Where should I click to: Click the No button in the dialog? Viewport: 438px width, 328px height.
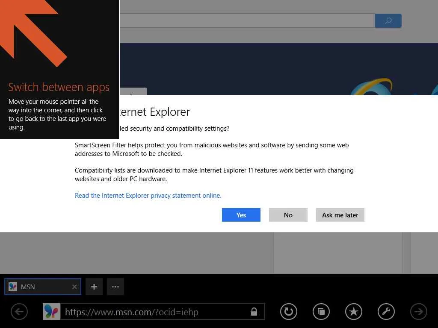tap(288, 215)
